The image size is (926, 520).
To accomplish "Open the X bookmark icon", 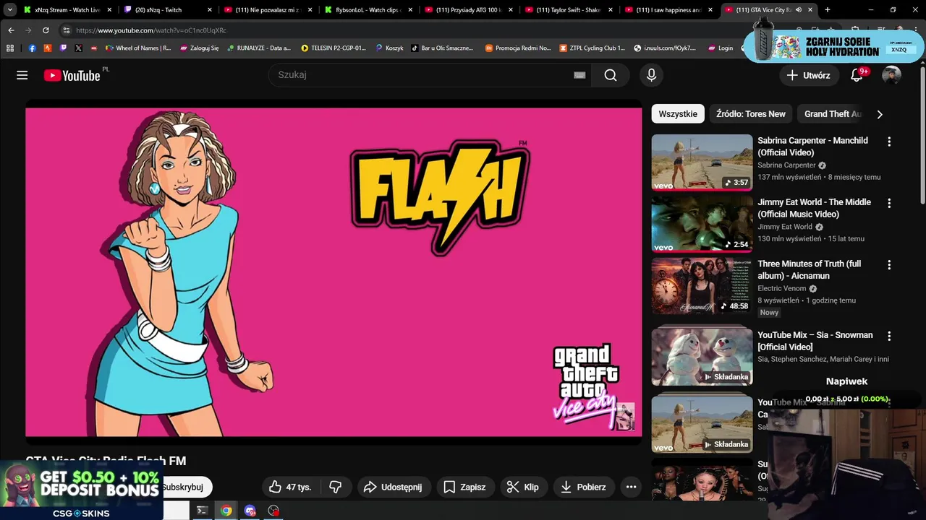I will click(x=78, y=48).
